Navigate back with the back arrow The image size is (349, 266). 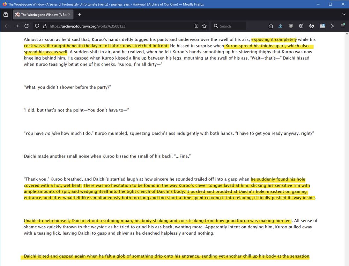[x=7, y=26]
